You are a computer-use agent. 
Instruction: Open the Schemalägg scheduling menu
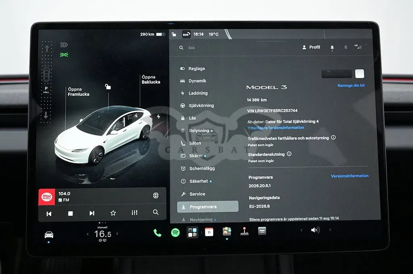click(198, 169)
